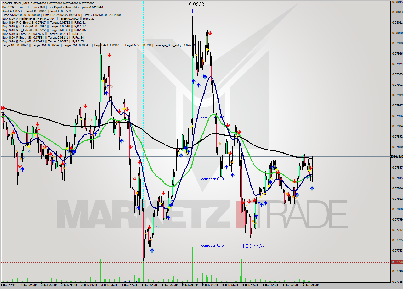Image resolution: width=403 pixels, height=289 pixels.
Task: Click the 0.07787 price axis label
Action: pos(397,230)
